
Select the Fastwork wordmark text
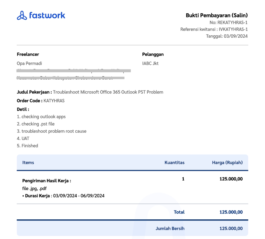(47, 16)
